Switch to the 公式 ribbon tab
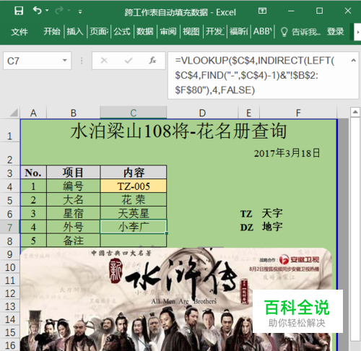This screenshot has height=351, width=361. [x=122, y=31]
